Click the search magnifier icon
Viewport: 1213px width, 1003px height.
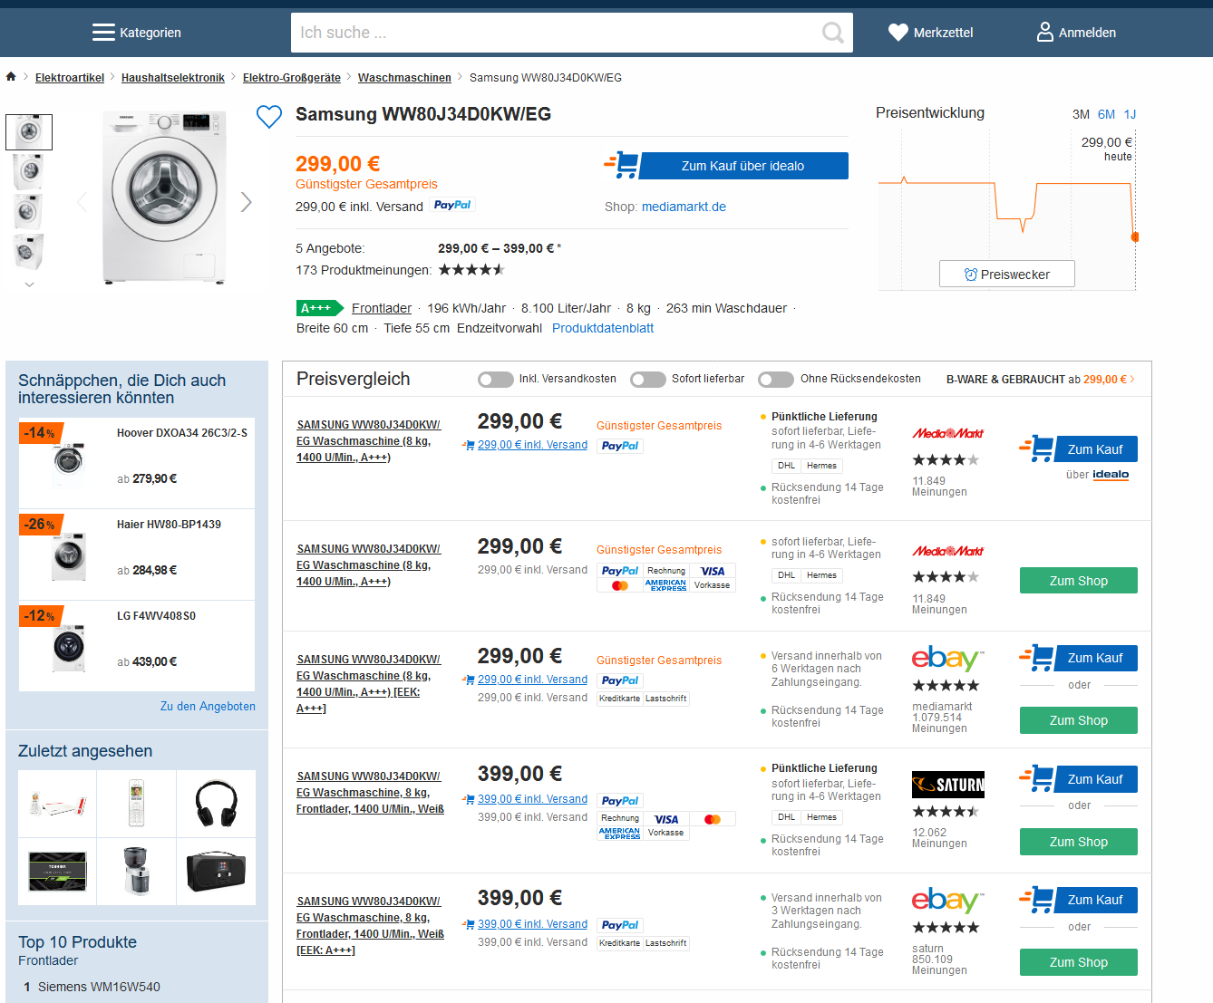832,33
